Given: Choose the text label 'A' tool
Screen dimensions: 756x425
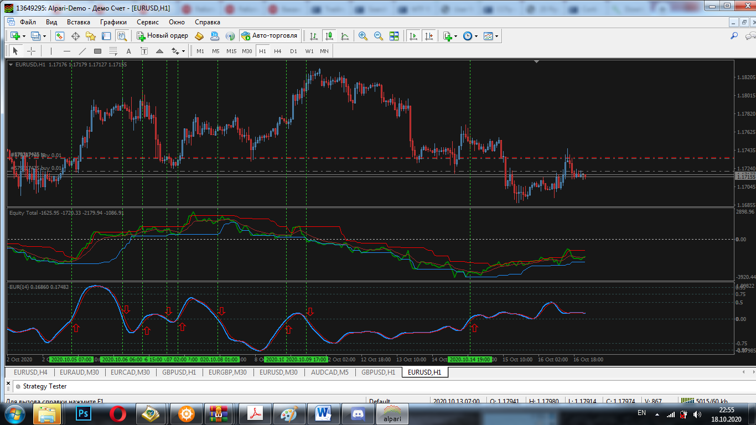Looking at the screenshot, I should [128, 51].
